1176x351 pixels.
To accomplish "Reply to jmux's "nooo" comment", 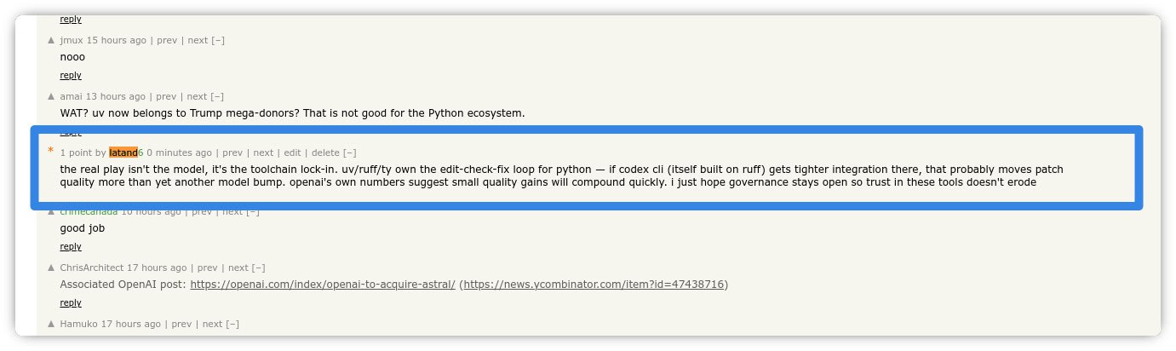I will click(x=71, y=75).
